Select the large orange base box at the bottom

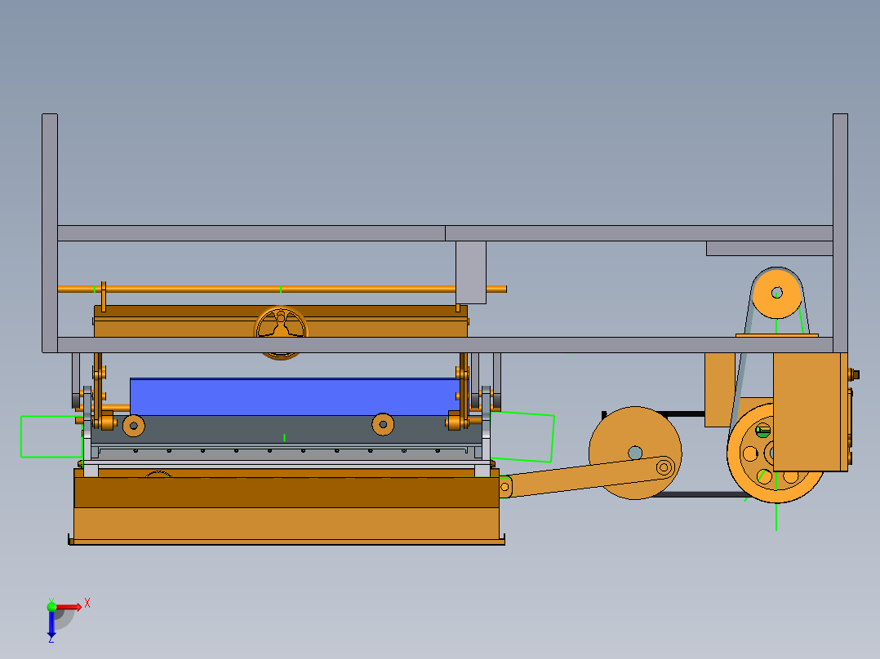coord(287,509)
